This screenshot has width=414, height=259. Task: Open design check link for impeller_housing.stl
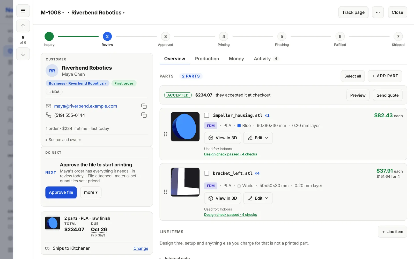click(x=231, y=154)
